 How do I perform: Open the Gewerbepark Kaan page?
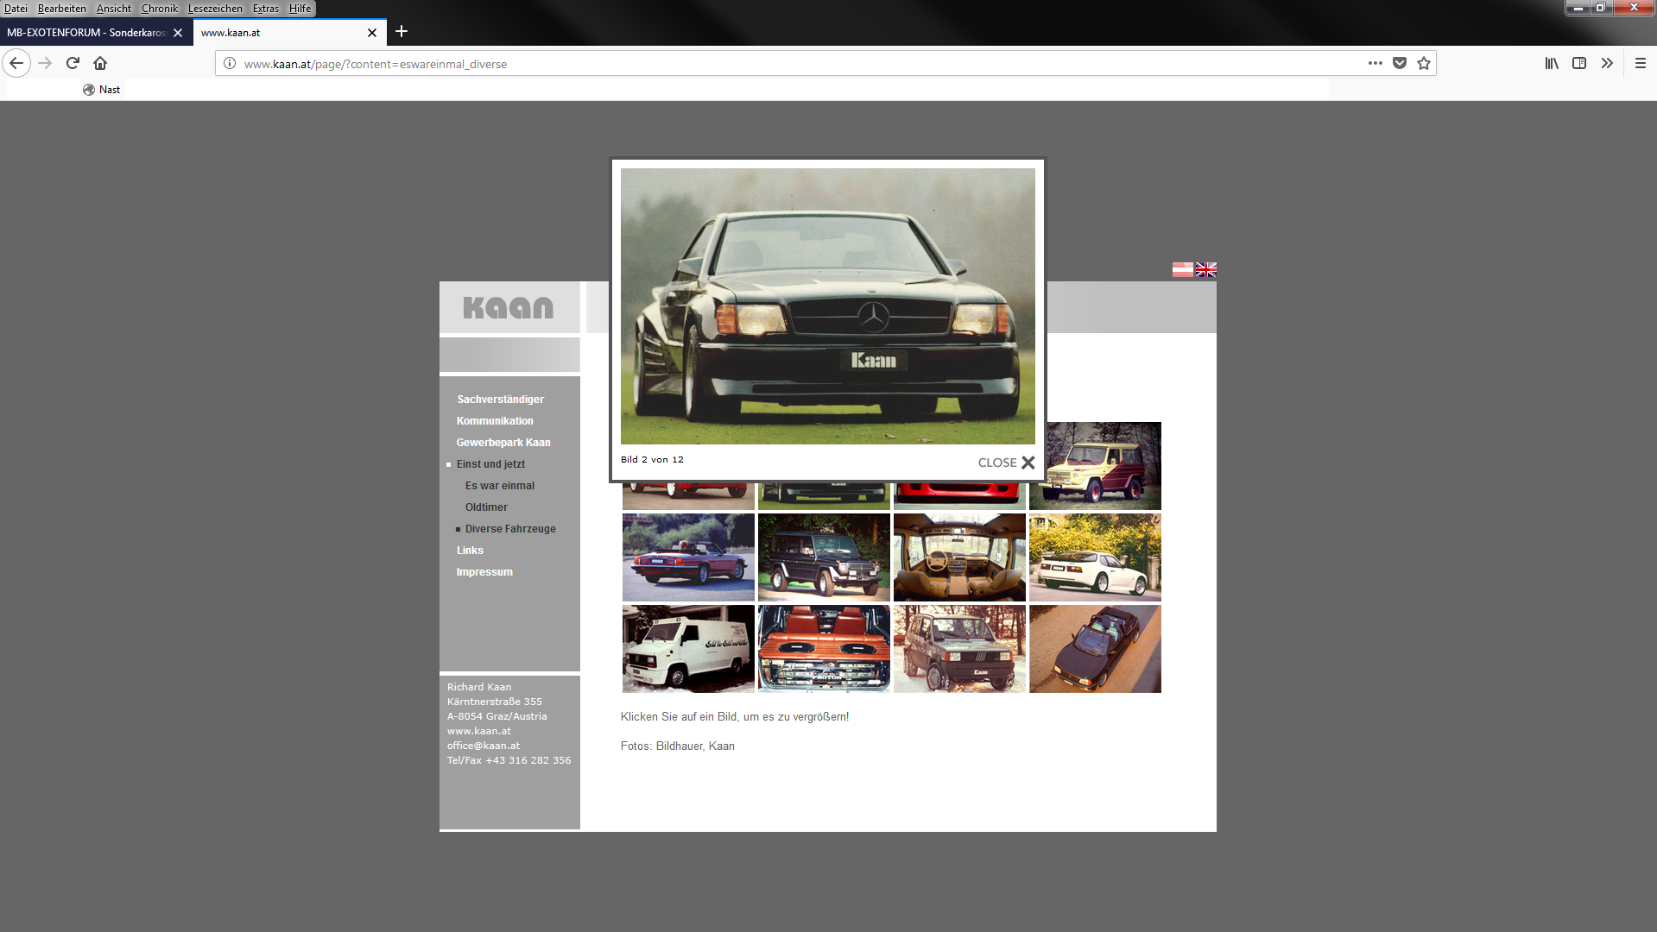[x=503, y=443]
